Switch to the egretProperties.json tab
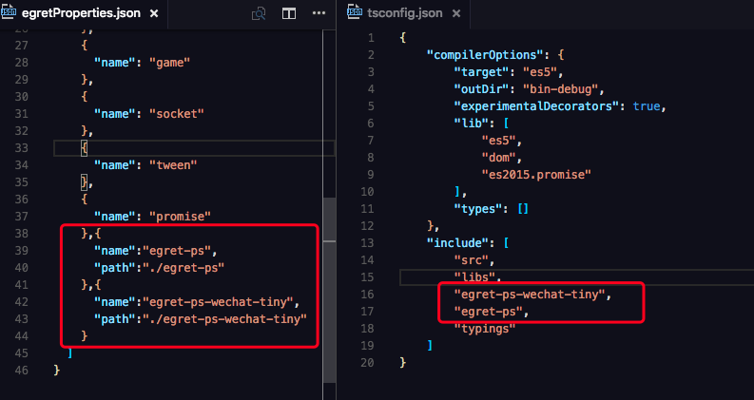 (80, 14)
